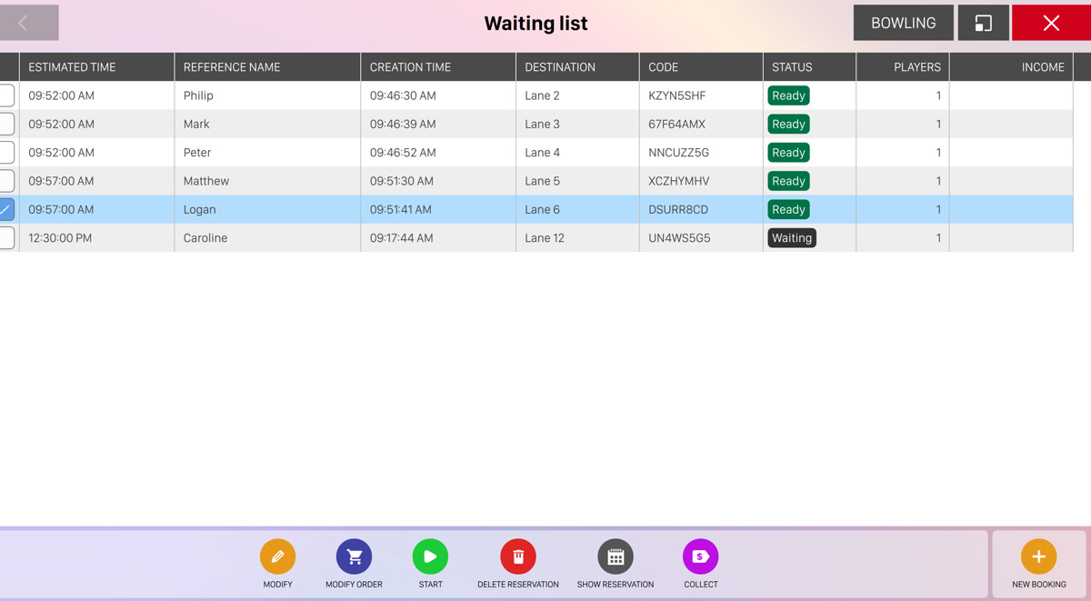This screenshot has height=601, width=1091.
Task: Click Ready status badge for Peter
Action: pyautogui.click(x=788, y=153)
